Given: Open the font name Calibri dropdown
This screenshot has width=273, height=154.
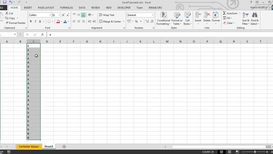Looking at the screenshot, I should click(x=50, y=15).
